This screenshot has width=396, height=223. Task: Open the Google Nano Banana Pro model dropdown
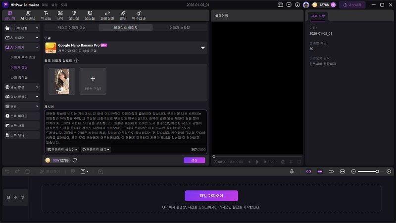pyautogui.click(x=126, y=48)
